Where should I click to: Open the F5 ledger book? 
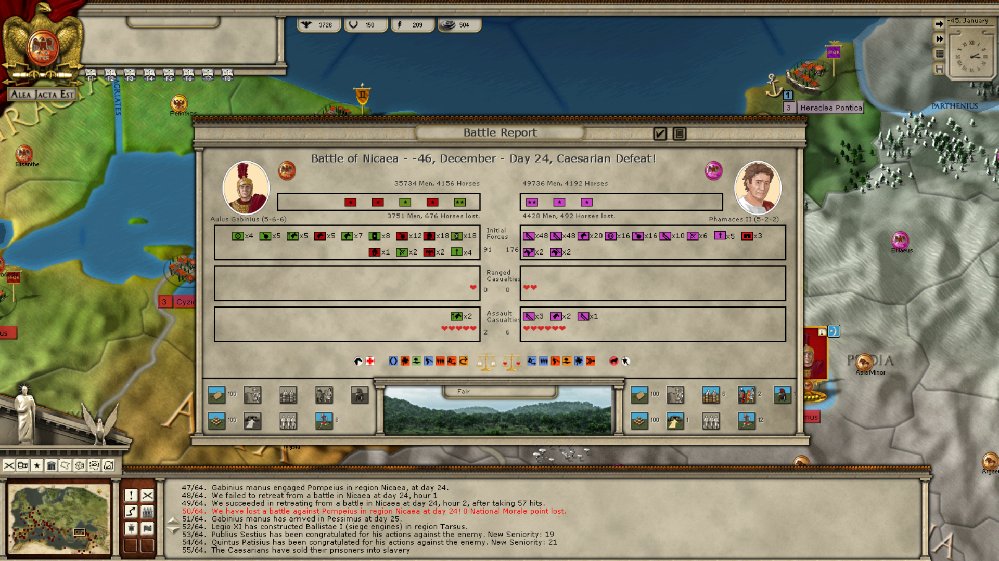pos(169,75)
